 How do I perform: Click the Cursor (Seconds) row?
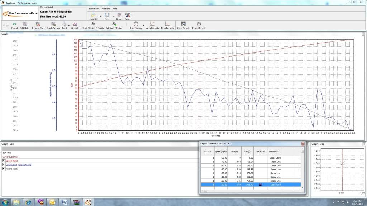click(100, 157)
